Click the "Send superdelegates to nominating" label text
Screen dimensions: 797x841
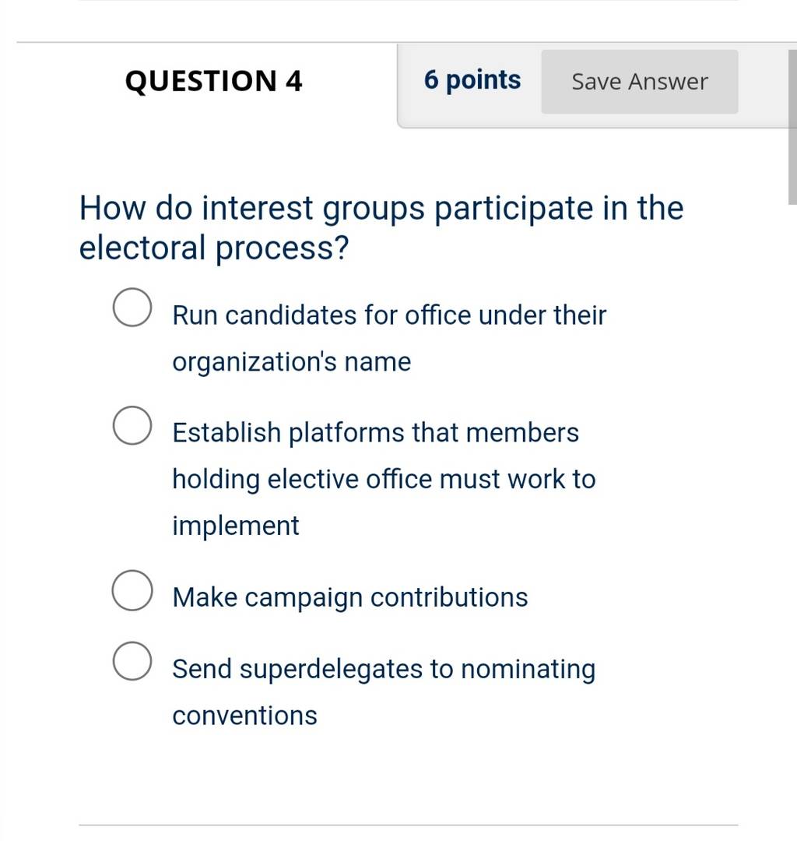[384, 669]
